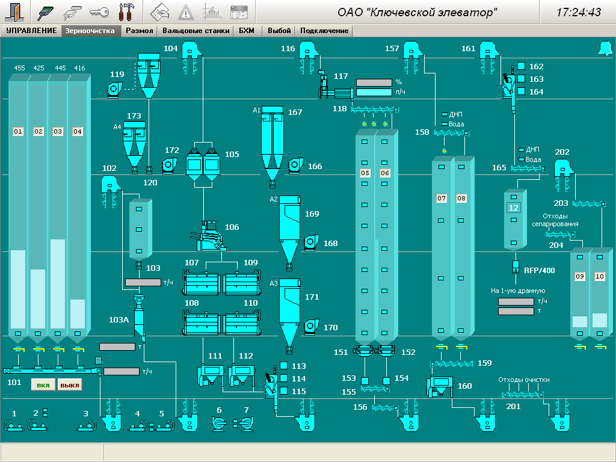
Task: Toggle the ДНП indicator above conveyor 158
Action: click(445, 114)
